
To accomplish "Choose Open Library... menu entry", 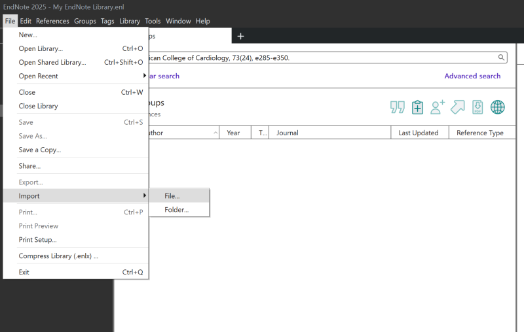I will 76,48.
